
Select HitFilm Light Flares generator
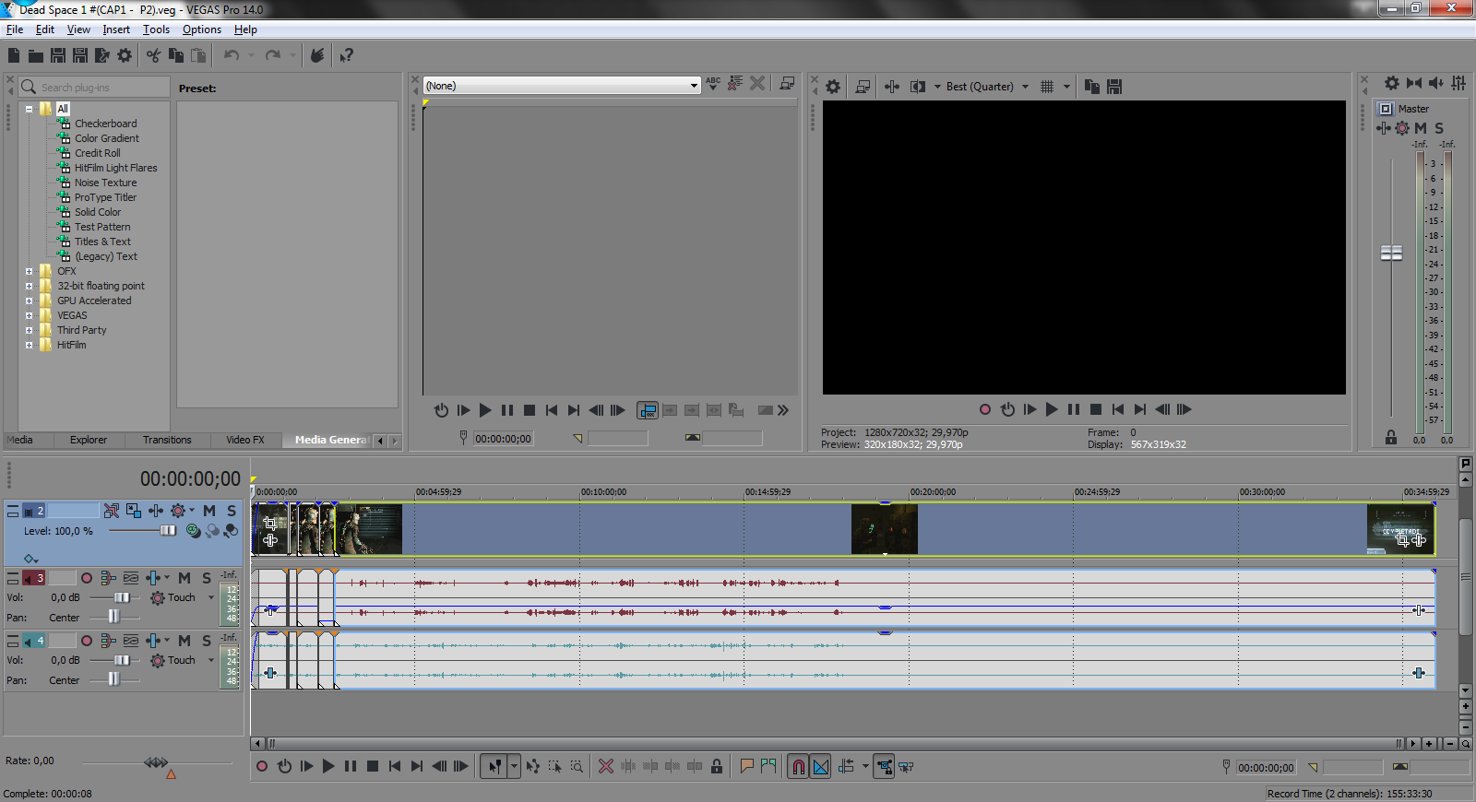click(116, 168)
